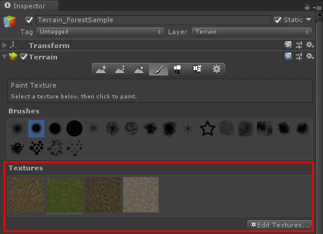Open Terrain component gear menu
Image resolution: width=323 pixels, height=234 pixels.
(x=310, y=56)
